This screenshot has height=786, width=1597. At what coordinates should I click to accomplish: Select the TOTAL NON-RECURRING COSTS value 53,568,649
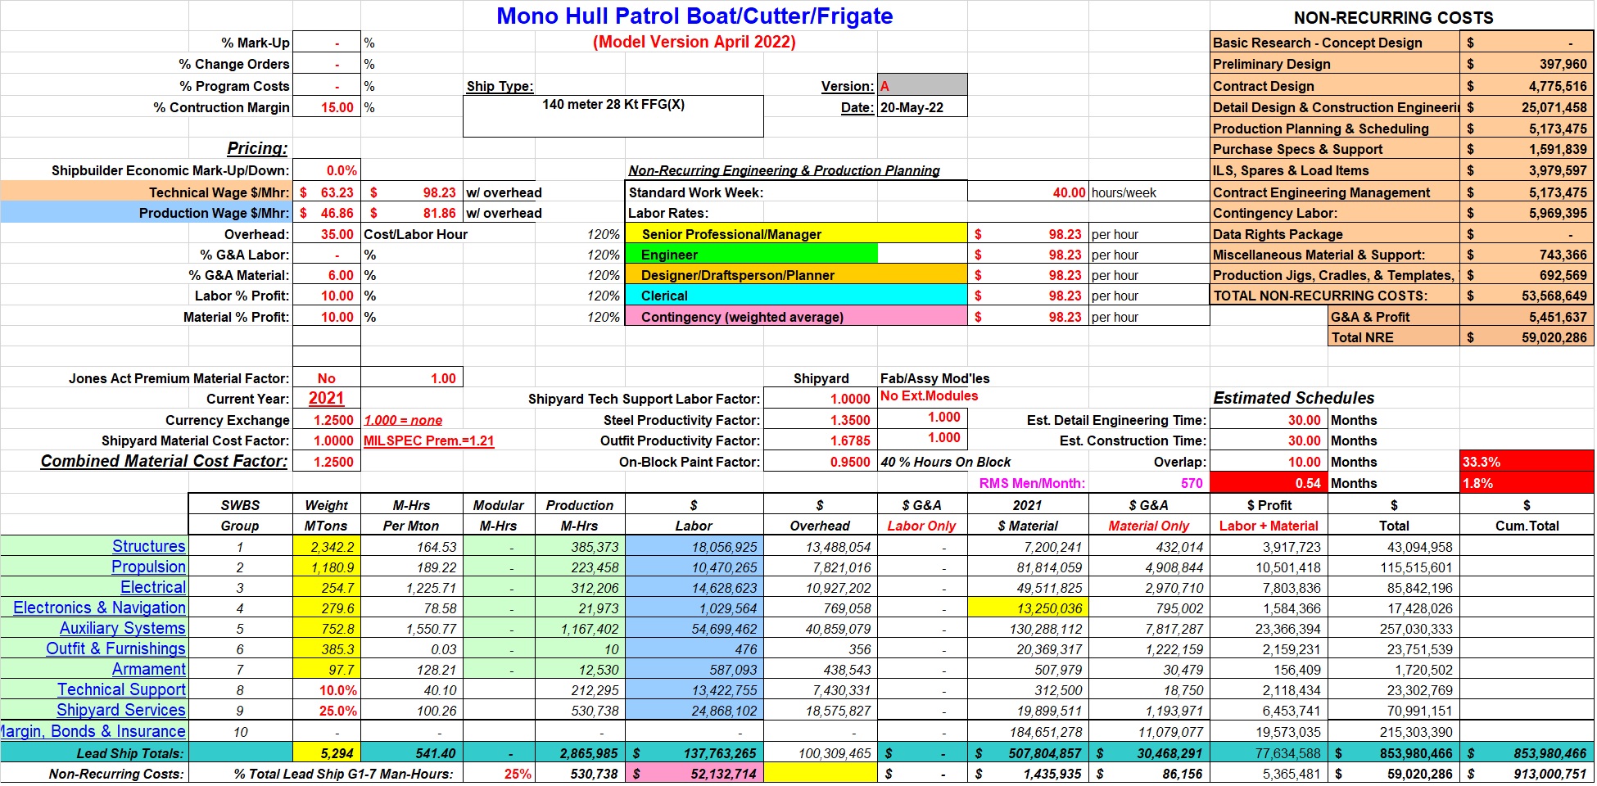pyautogui.click(x=1527, y=296)
